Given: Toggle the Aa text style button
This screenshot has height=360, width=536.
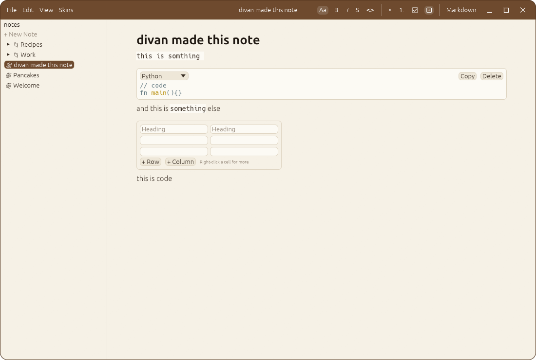Looking at the screenshot, I should pos(323,10).
